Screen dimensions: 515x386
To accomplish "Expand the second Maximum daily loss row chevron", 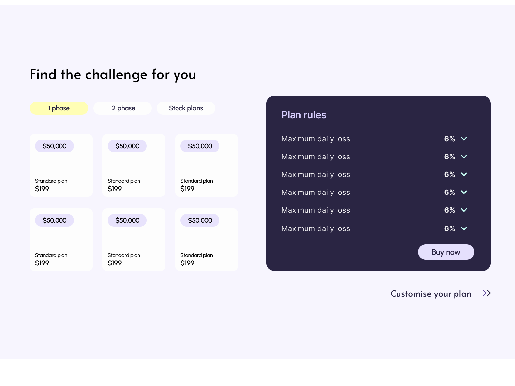I will click(464, 157).
